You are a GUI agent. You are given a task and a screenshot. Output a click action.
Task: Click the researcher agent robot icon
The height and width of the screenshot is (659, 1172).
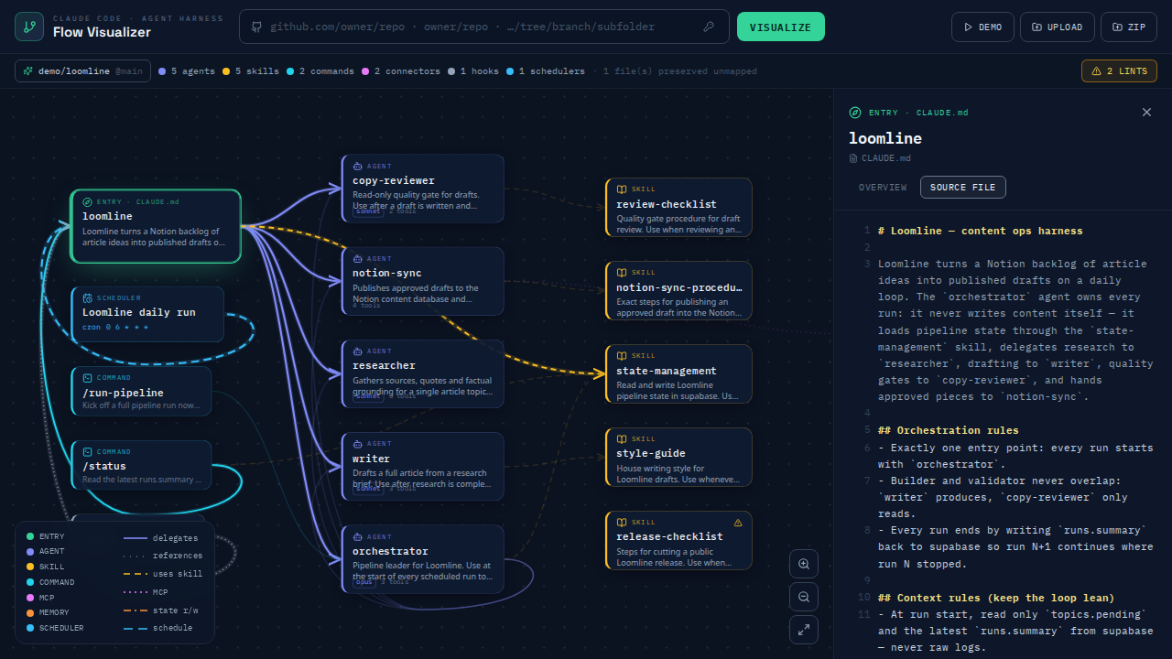[x=358, y=351]
